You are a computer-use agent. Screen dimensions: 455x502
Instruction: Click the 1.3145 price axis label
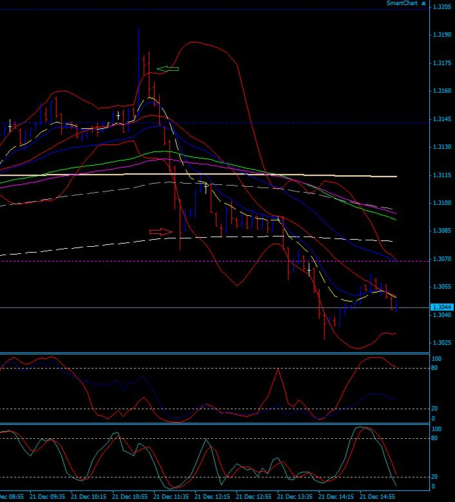(x=442, y=119)
